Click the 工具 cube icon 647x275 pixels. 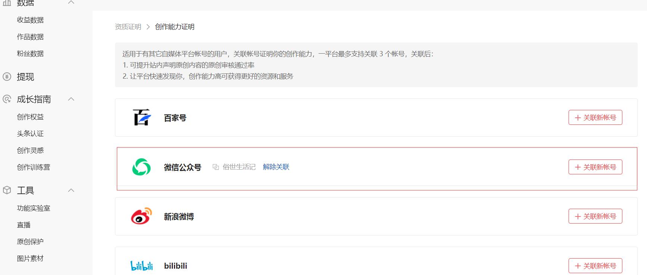pyautogui.click(x=7, y=190)
